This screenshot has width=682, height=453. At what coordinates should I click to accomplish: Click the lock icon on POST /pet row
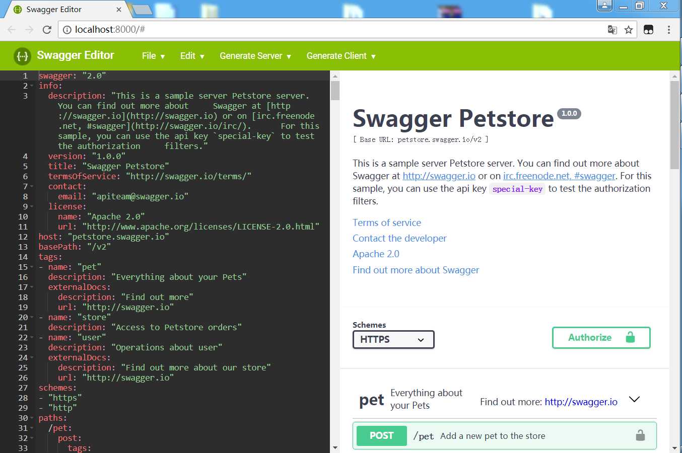point(640,435)
